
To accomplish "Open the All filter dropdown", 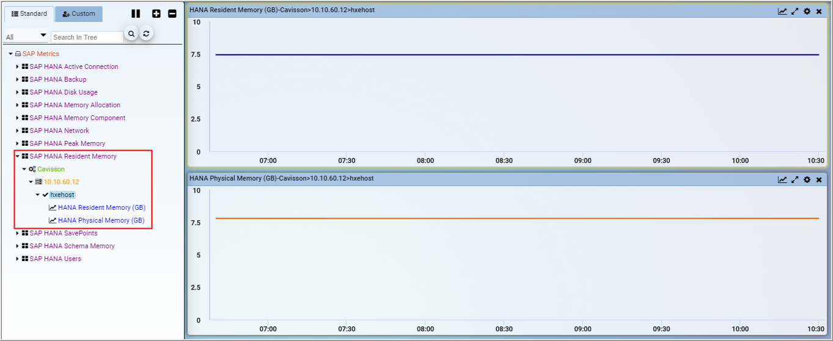I will coord(26,37).
